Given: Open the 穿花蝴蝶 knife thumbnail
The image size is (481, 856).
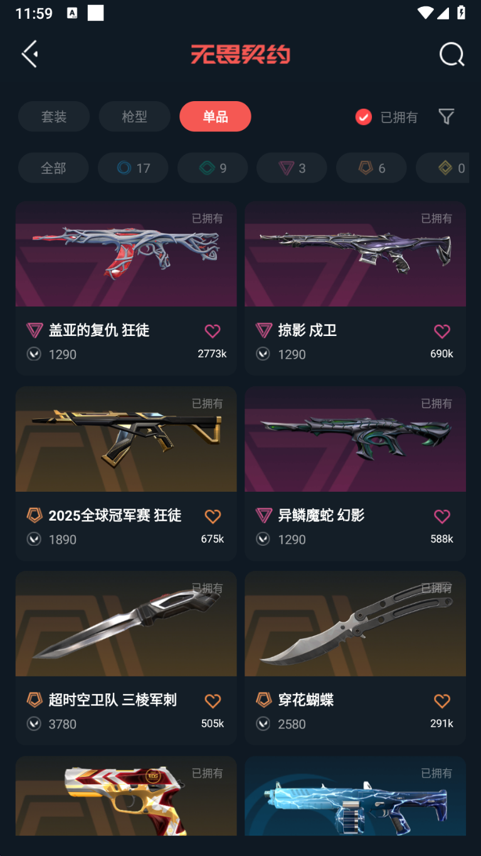Looking at the screenshot, I should coord(355,624).
